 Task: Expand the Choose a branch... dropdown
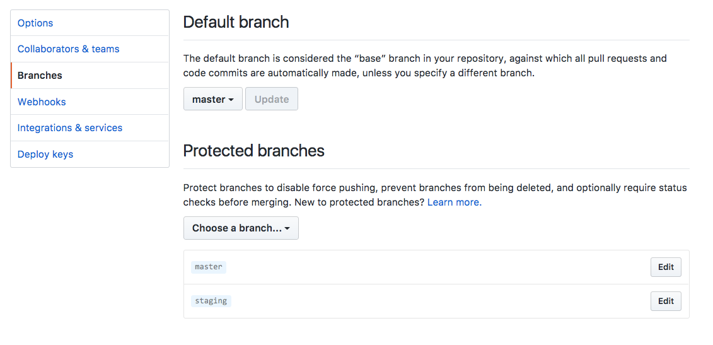241,228
